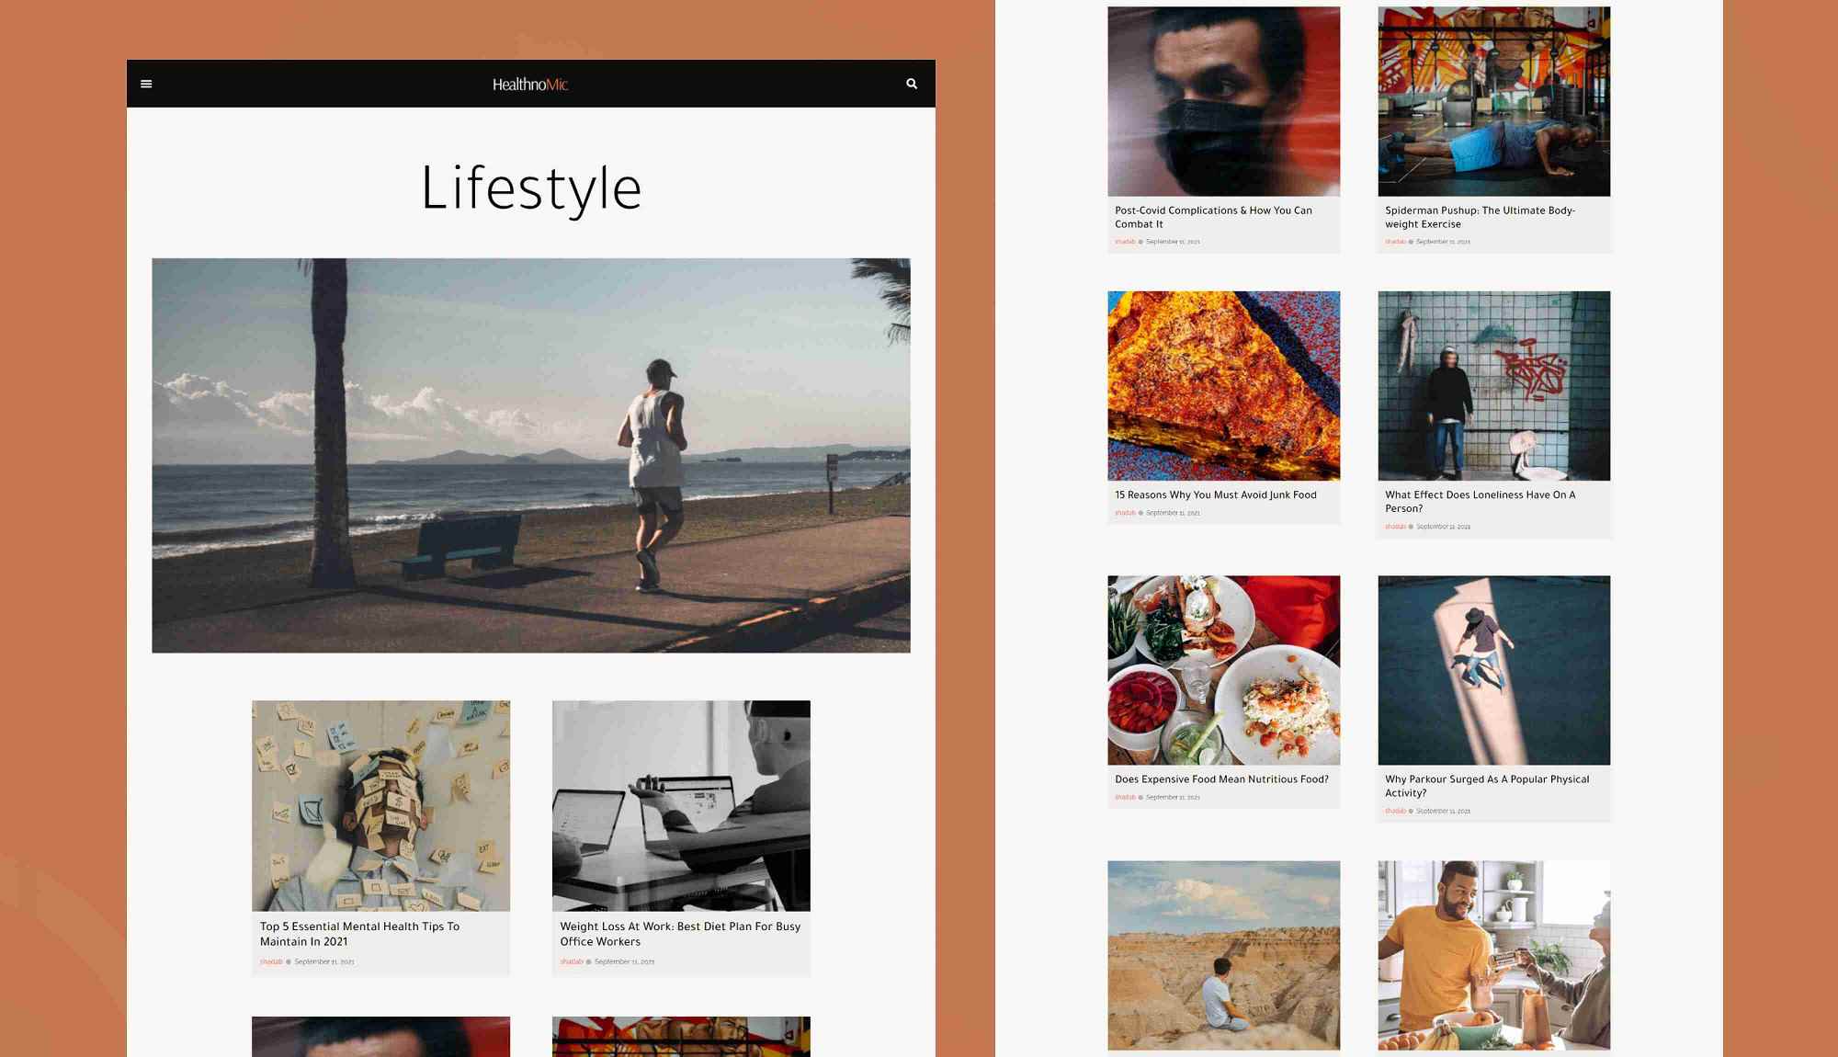Click the Spiderman pushup workout thumbnail
1838x1057 pixels.
[x=1492, y=101]
